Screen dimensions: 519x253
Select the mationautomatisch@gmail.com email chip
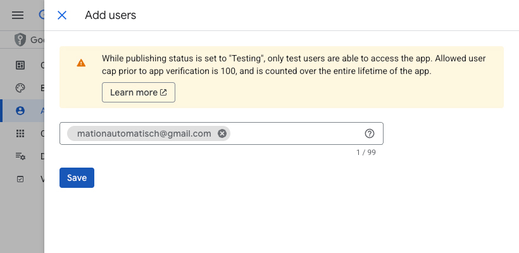[x=149, y=133]
